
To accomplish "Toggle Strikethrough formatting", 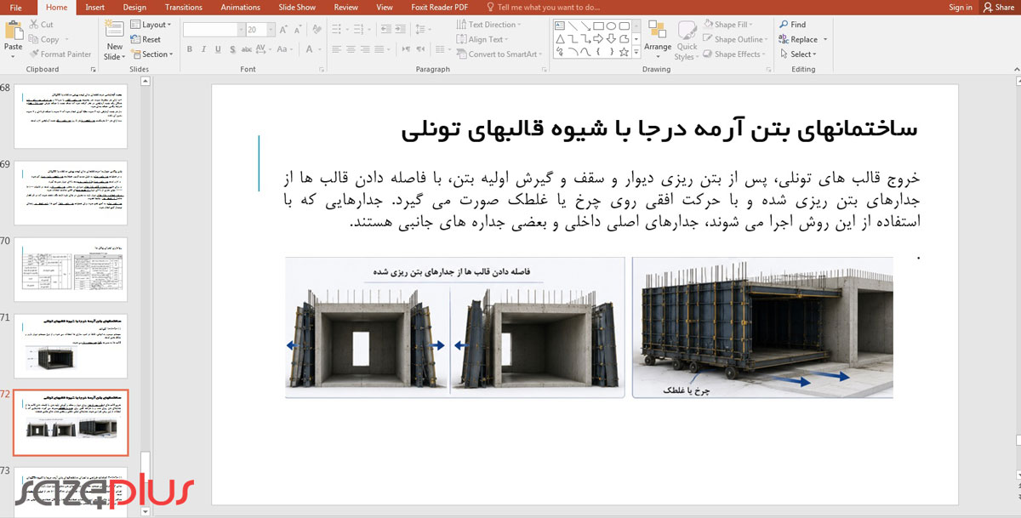I will click(x=247, y=48).
